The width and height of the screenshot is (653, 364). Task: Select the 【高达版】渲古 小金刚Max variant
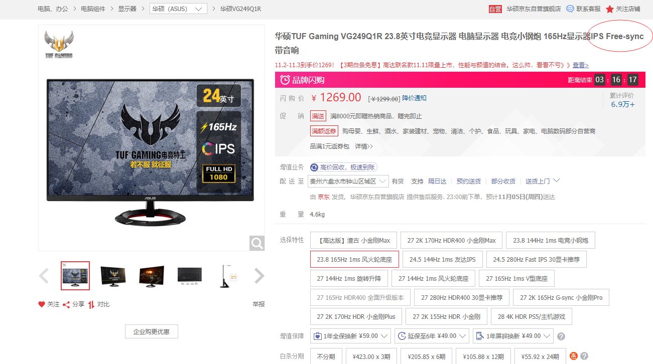point(354,240)
